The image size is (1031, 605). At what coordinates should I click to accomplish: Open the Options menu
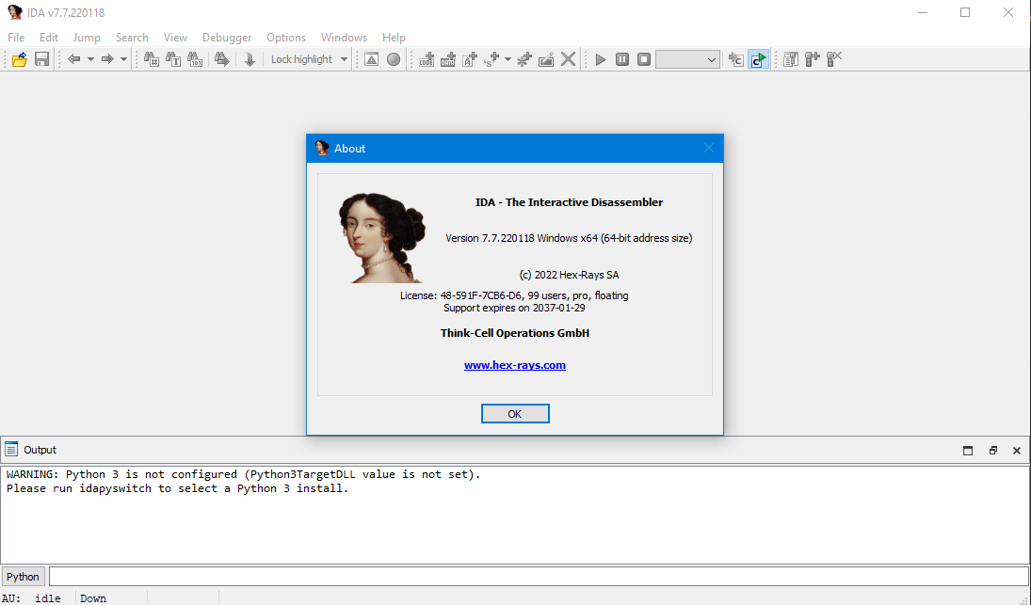(x=286, y=38)
